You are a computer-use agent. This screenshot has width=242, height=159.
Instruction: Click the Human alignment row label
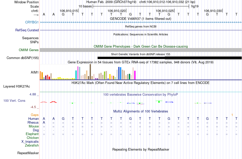point(33,119)
